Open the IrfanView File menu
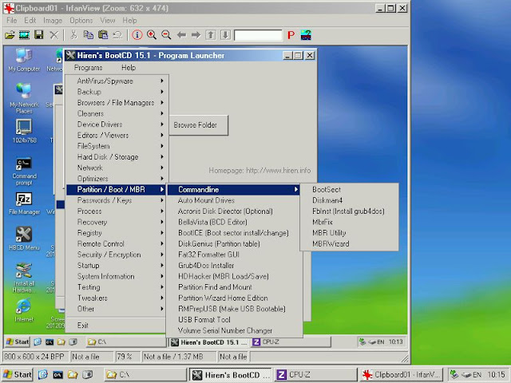The width and height of the screenshot is (511, 383). [12, 21]
